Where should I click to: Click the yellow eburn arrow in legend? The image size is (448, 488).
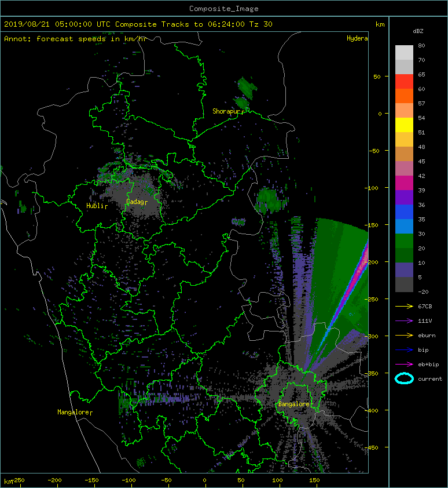pos(404,335)
